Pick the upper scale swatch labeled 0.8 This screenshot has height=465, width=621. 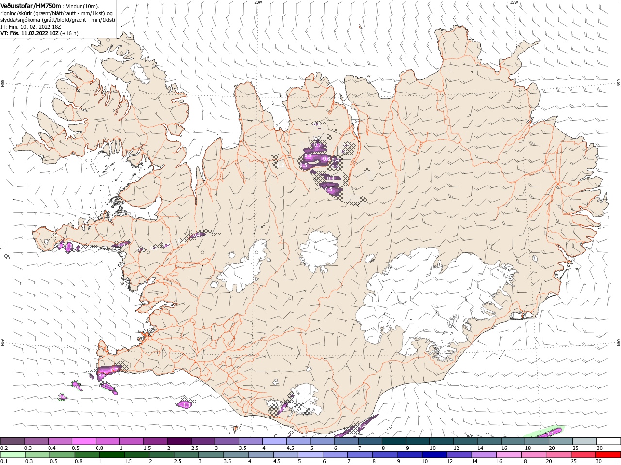coord(107,441)
